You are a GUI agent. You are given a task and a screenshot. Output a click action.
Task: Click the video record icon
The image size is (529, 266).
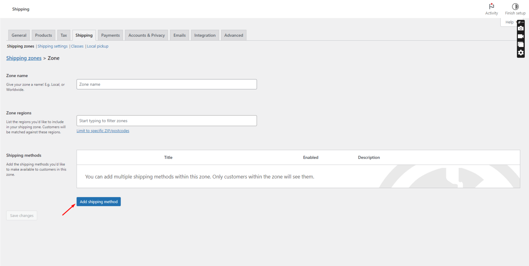[521, 36]
